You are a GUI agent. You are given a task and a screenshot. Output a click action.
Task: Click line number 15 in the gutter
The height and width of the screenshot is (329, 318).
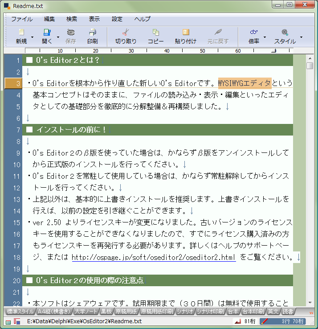[16, 222]
